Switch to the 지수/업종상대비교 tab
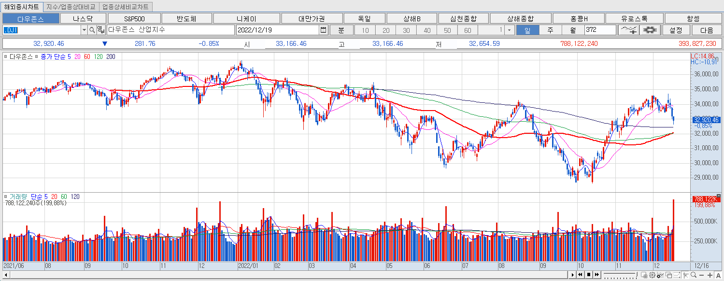Screen dimensions: 724x281 [x=72, y=7]
